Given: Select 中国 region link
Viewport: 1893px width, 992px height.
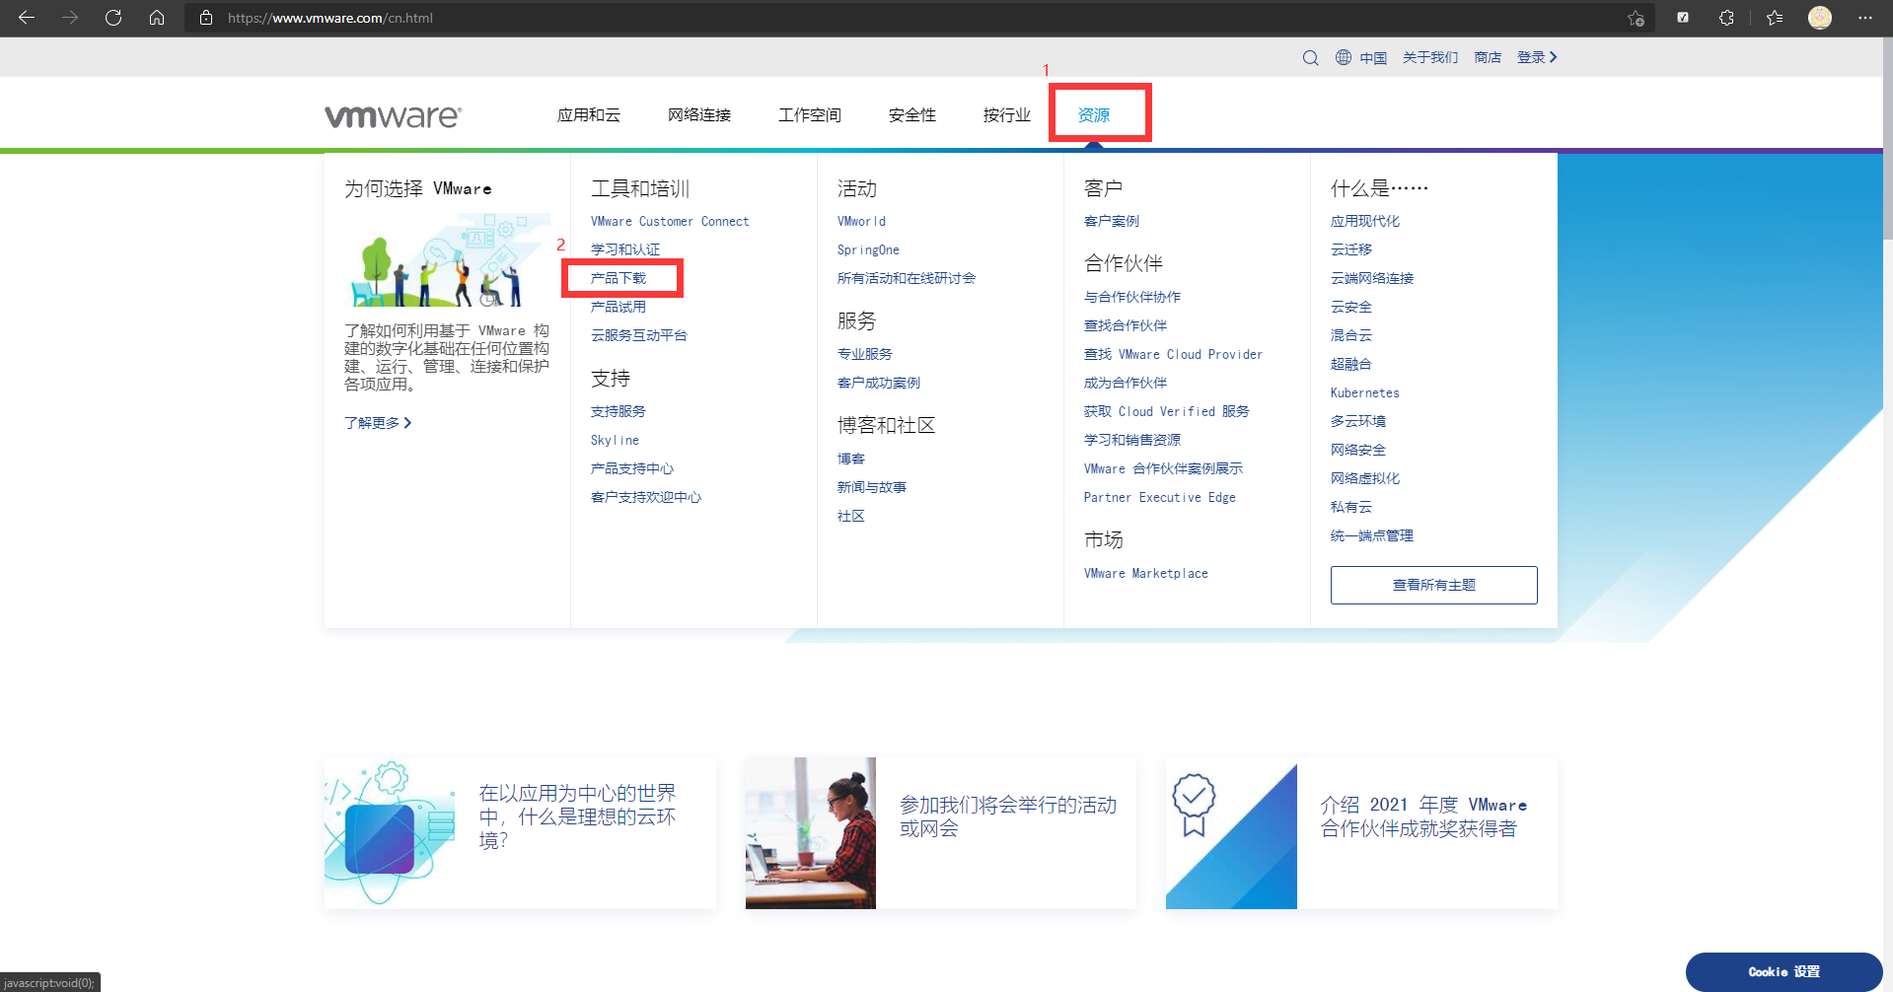Looking at the screenshot, I should [1373, 58].
